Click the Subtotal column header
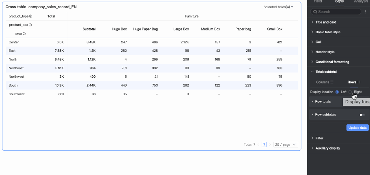The image size is (370, 175). pos(89,29)
